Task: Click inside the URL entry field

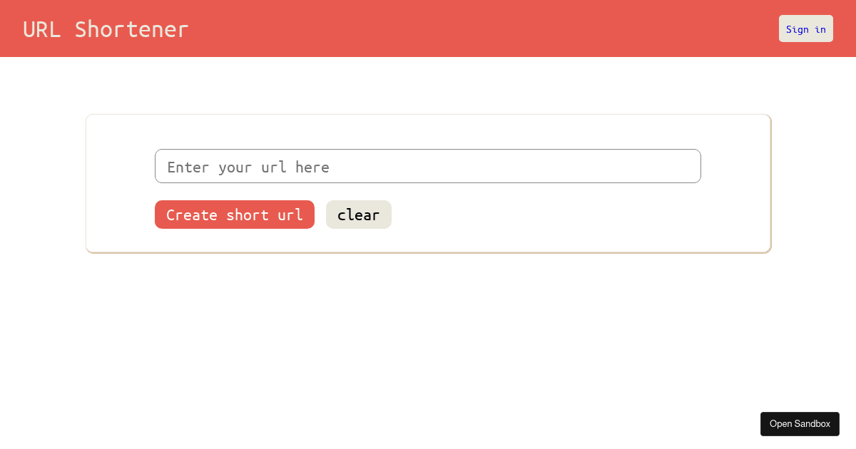Action: pos(427,166)
